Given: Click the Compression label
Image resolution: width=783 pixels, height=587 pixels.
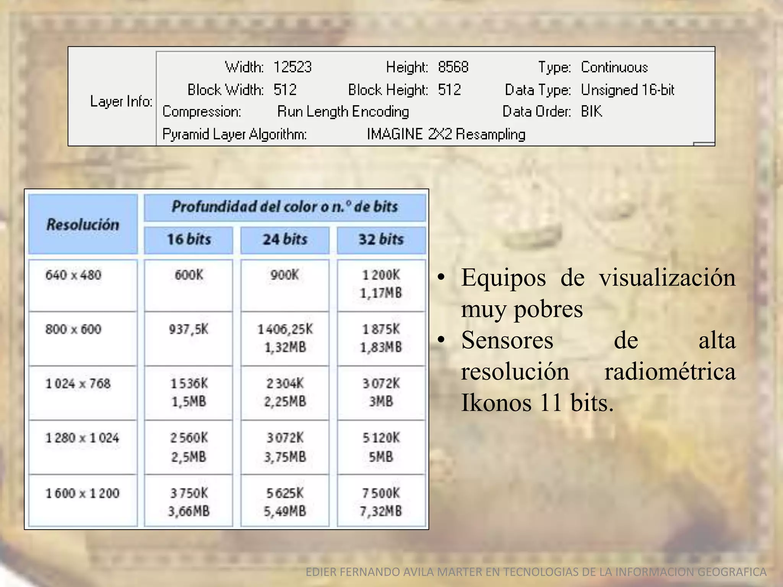Looking at the screenshot, I should (x=201, y=112).
